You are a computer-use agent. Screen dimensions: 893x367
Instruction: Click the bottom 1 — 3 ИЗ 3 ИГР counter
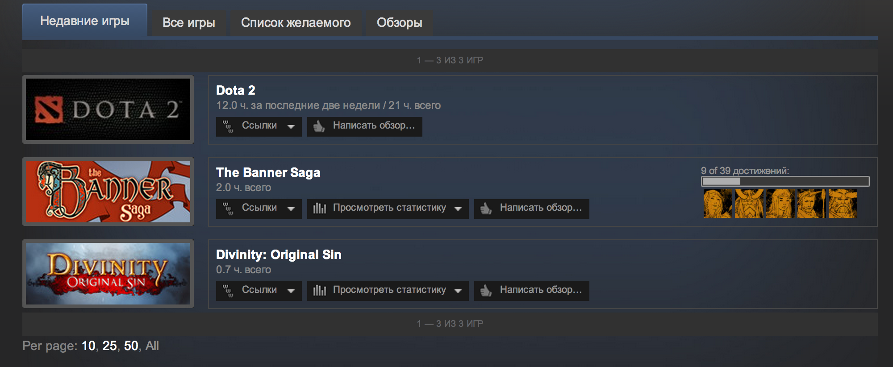pyautogui.click(x=450, y=324)
